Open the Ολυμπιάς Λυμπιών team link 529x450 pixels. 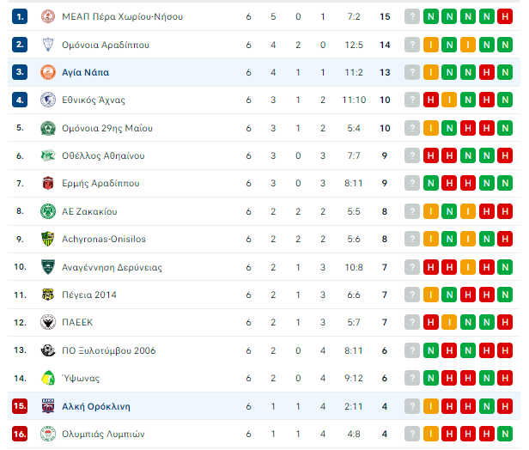click(x=103, y=434)
